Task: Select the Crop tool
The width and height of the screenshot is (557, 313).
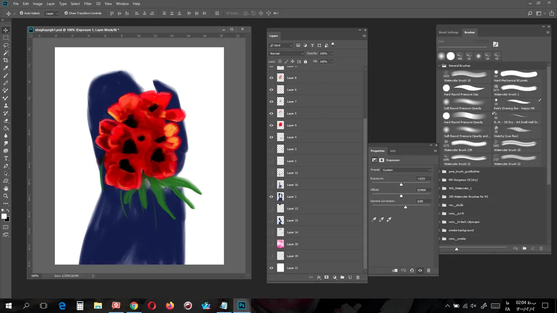Action: pyautogui.click(x=6, y=60)
